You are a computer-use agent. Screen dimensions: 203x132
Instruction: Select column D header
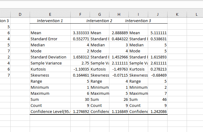[x=20, y=14]
